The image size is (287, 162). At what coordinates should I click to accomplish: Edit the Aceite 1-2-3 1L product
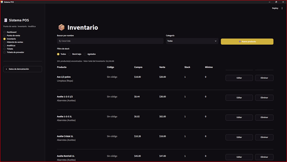[x=239, y=118]
